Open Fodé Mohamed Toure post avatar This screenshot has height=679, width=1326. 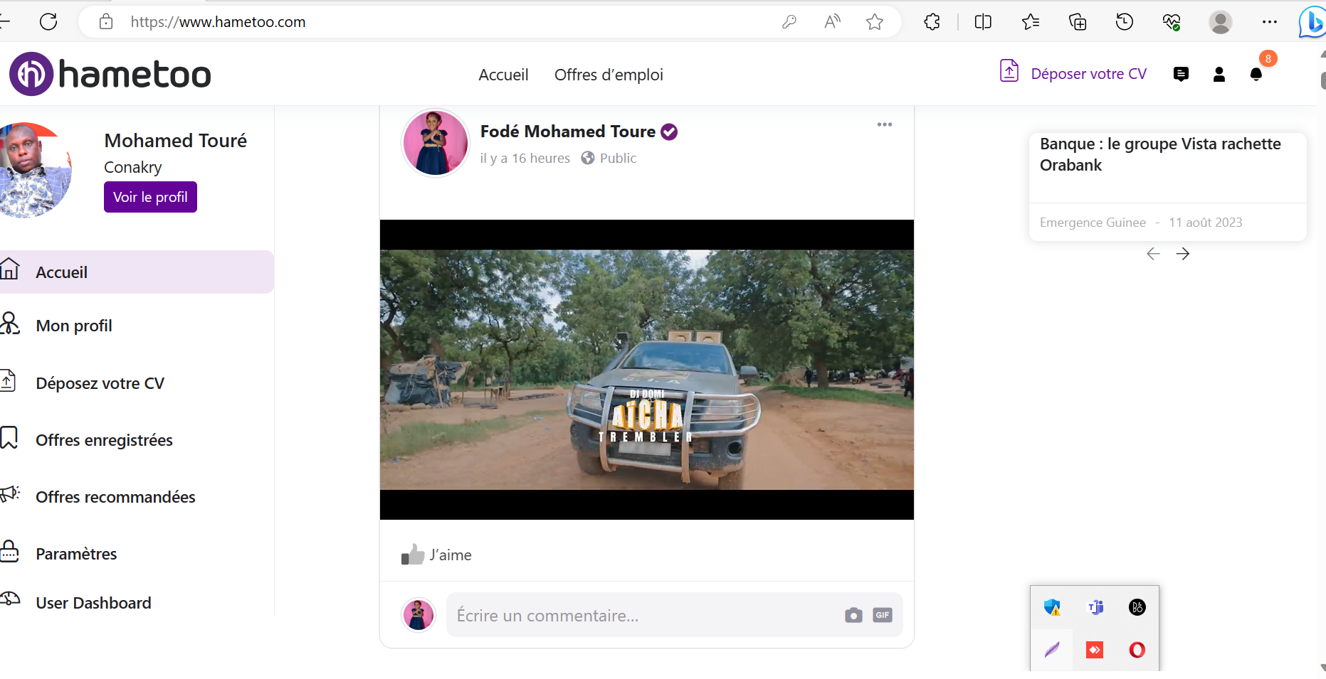tap(436, 142)
